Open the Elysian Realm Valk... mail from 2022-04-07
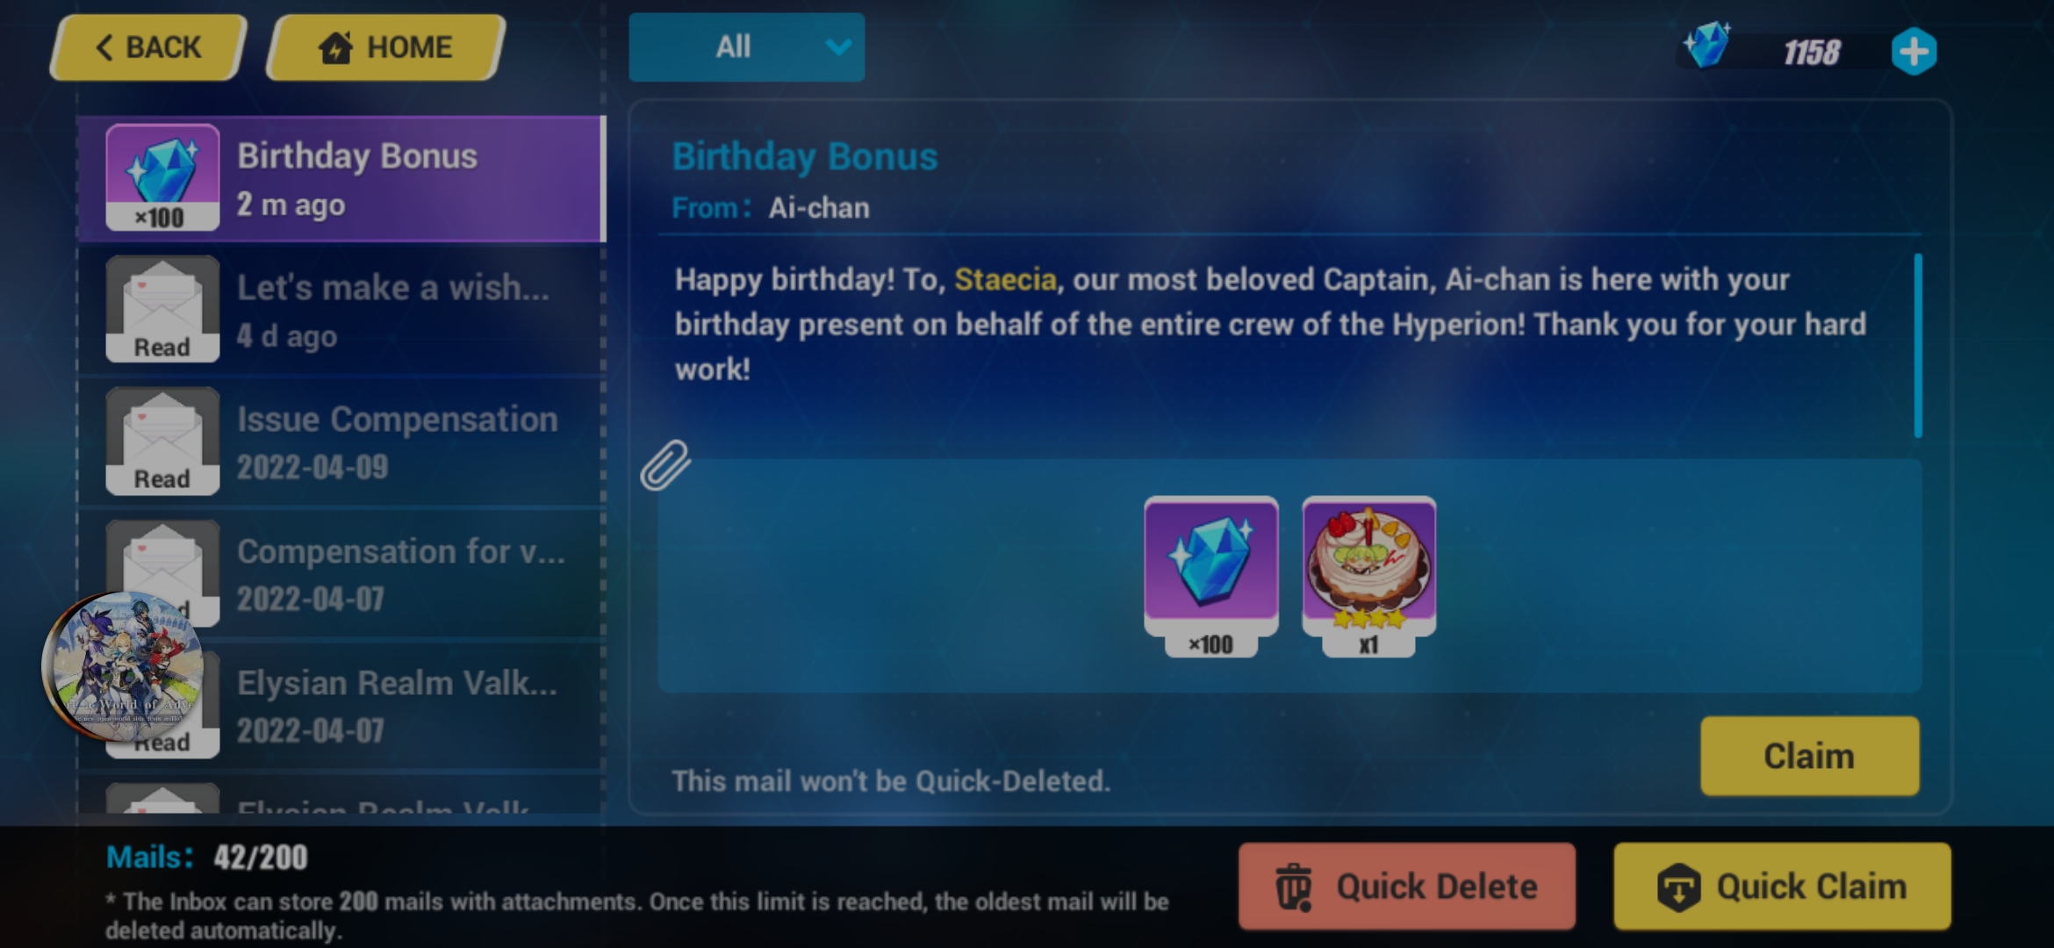The width and height of the screenshot is (2054, 948). pos(342,705)
